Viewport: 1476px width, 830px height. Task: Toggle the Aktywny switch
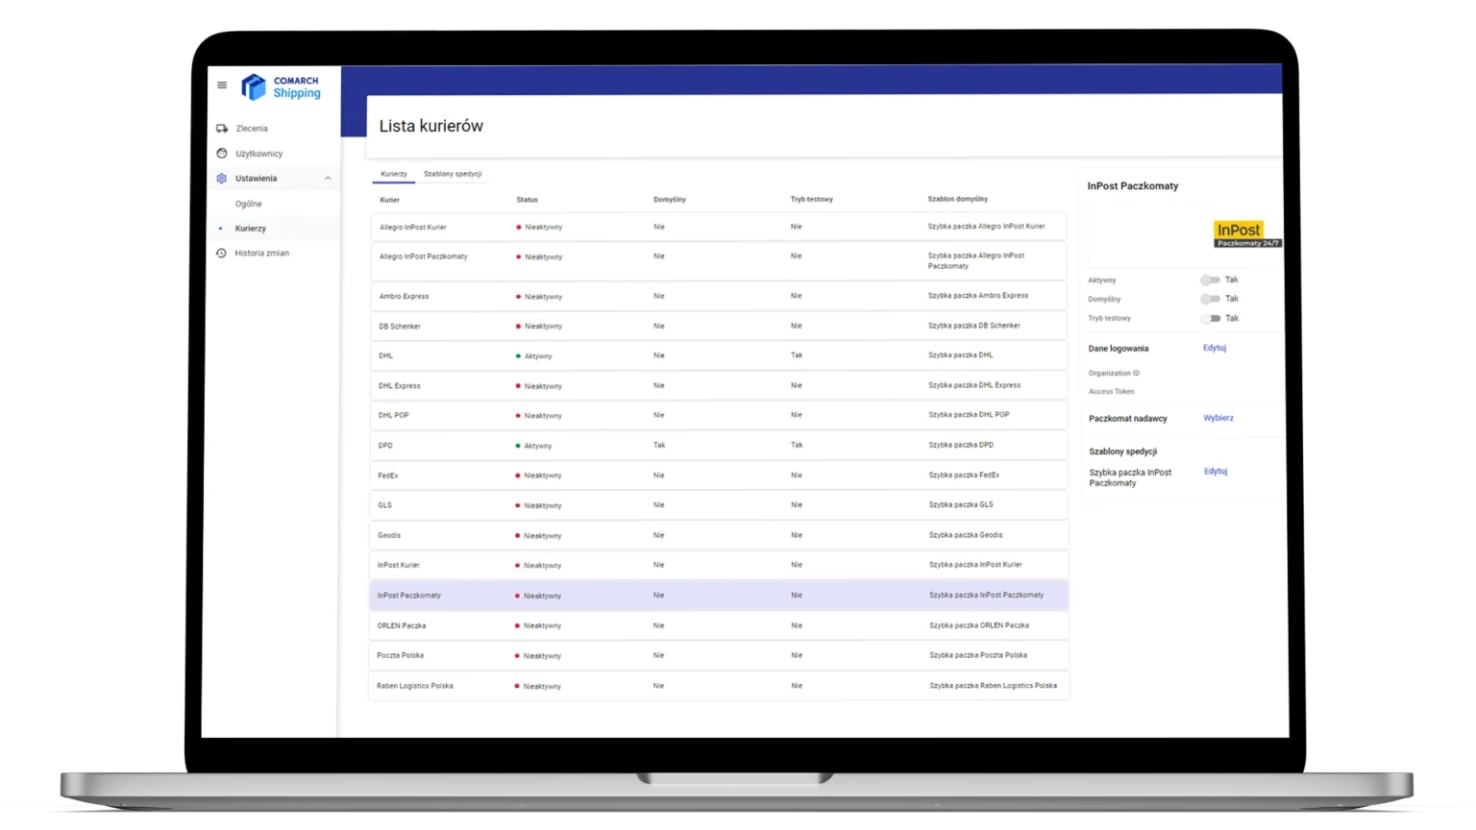1210,281
